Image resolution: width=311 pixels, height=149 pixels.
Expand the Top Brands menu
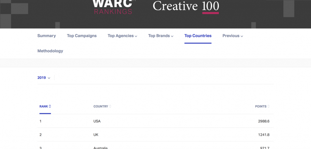(161, 36)
